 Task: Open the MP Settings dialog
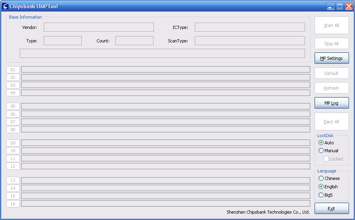point(332,58)
